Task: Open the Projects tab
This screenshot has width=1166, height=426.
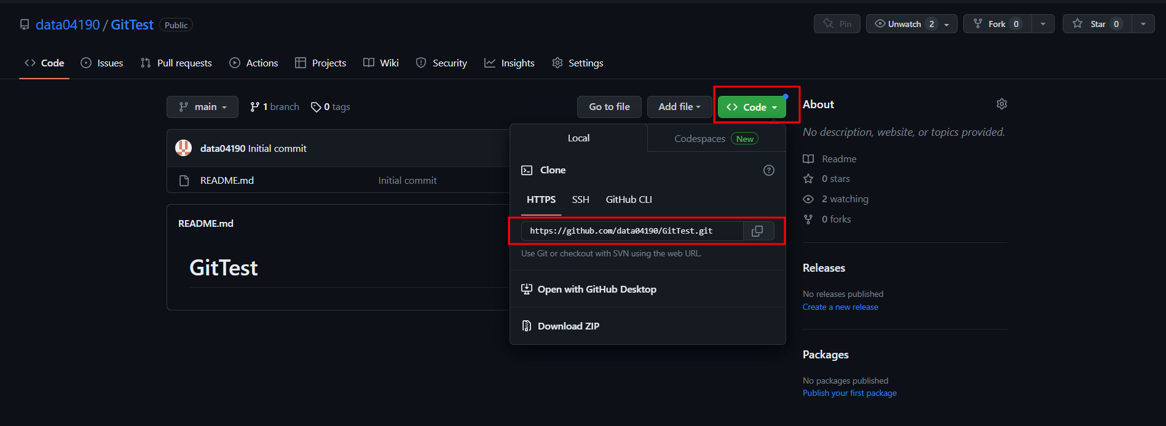Action: (321, 63)
